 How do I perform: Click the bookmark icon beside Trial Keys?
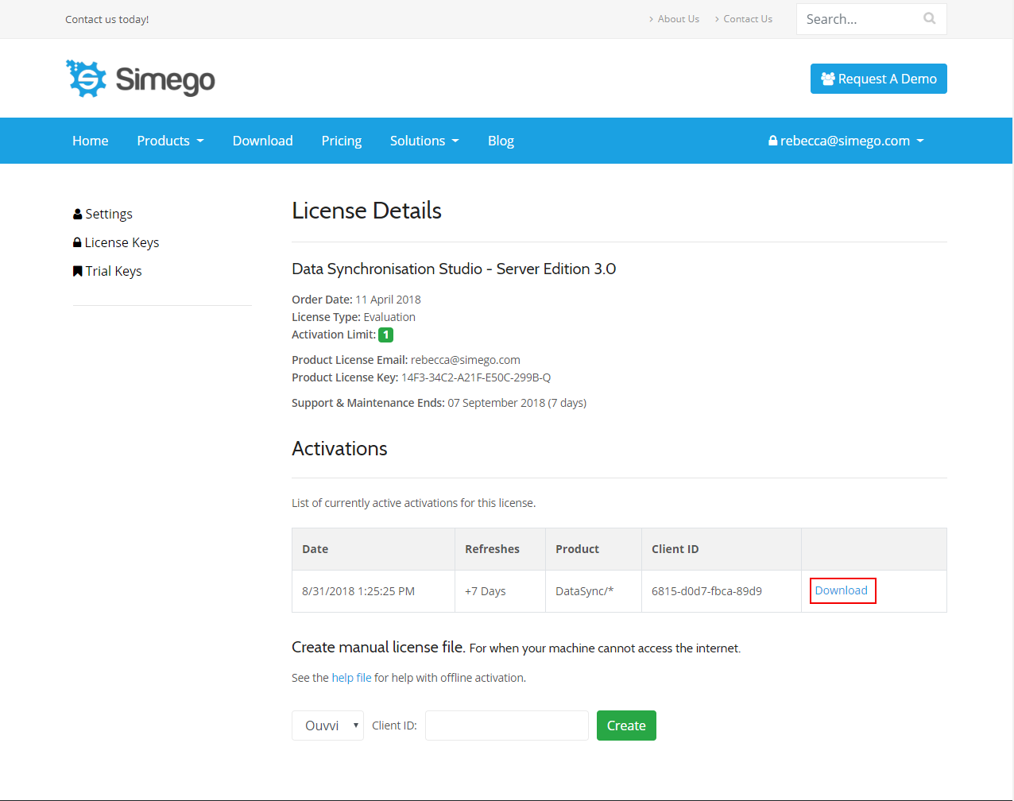click(x=78, y=271)
